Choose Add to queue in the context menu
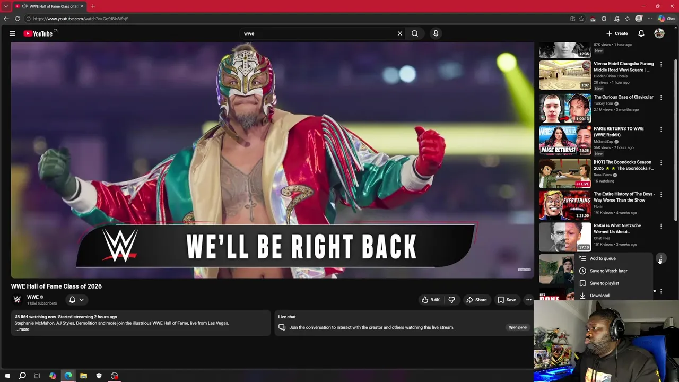Viewport: 679px width, 382px height. [613, 258]
